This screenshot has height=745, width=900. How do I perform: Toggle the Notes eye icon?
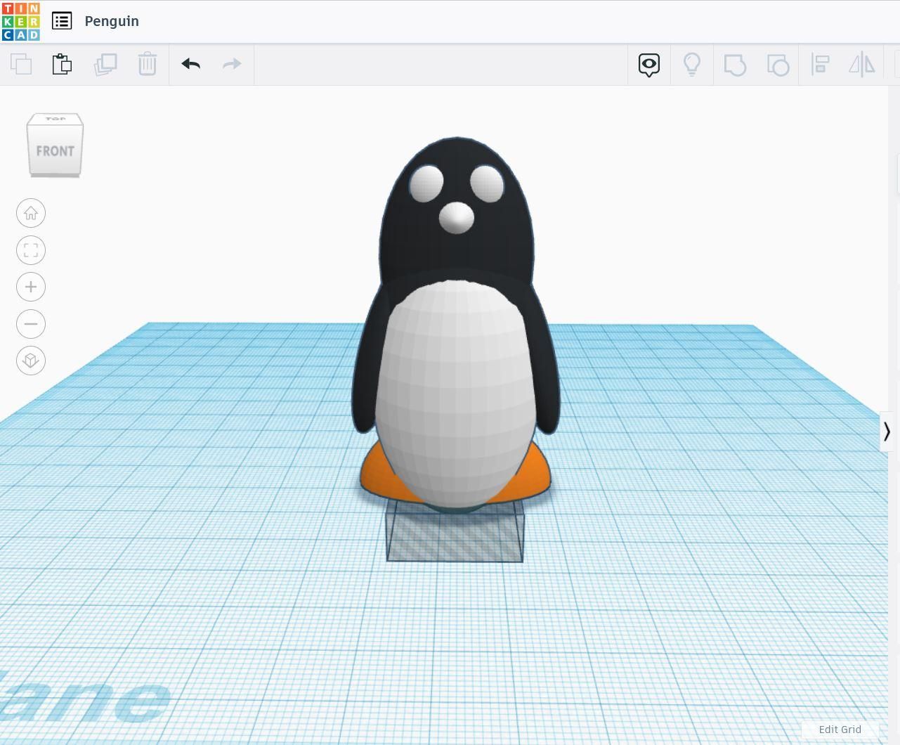pos(649,65)
